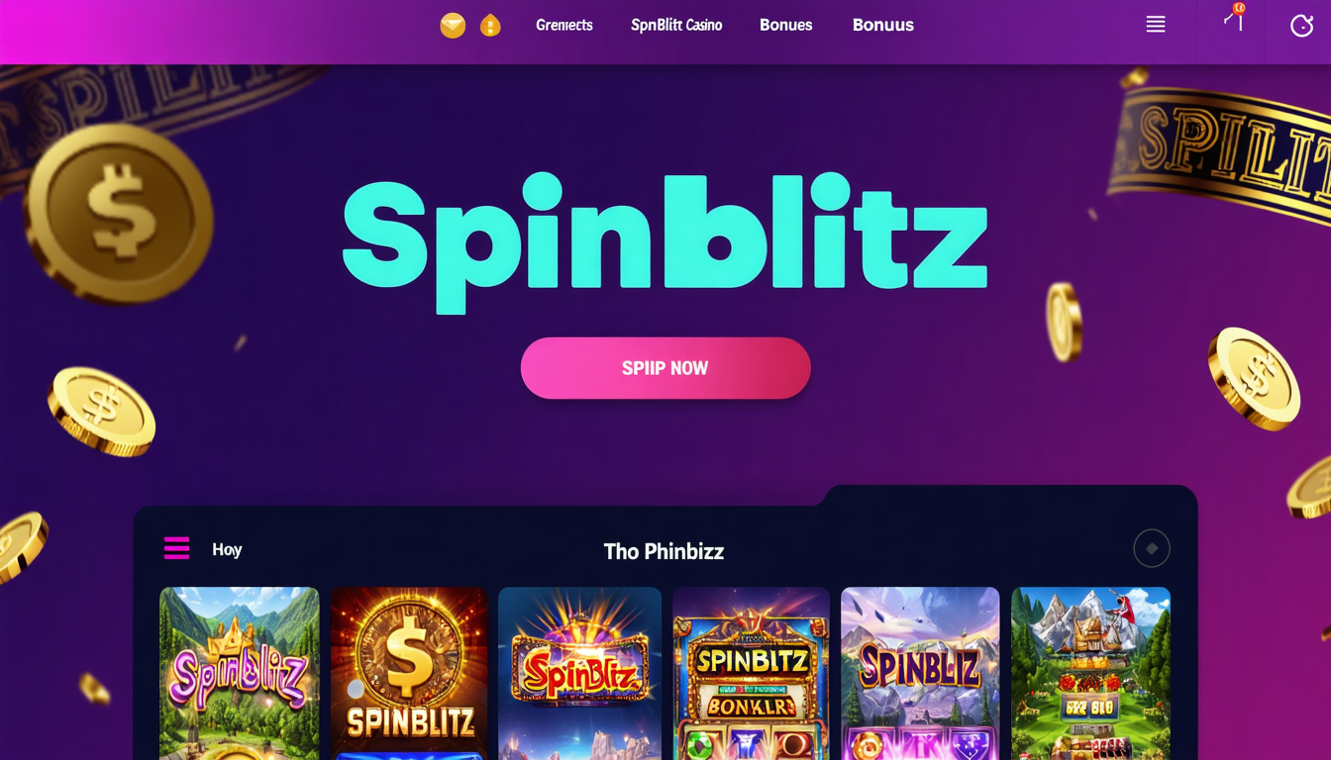
Task: Open the Grements menu item
Action: [x=564, y=25]
